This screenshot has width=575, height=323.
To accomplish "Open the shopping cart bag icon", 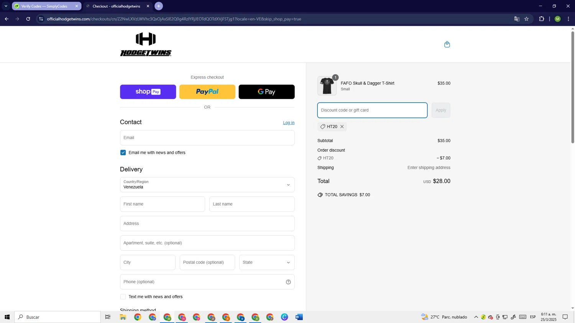I will tap(447, 44).
